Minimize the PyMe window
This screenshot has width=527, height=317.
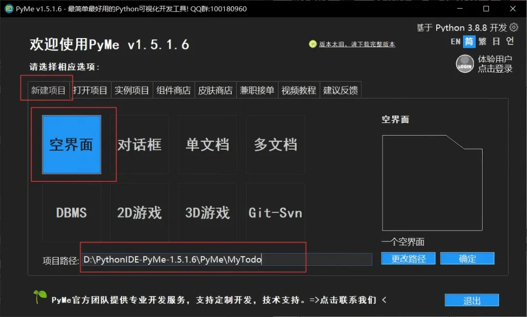[460, 9]
